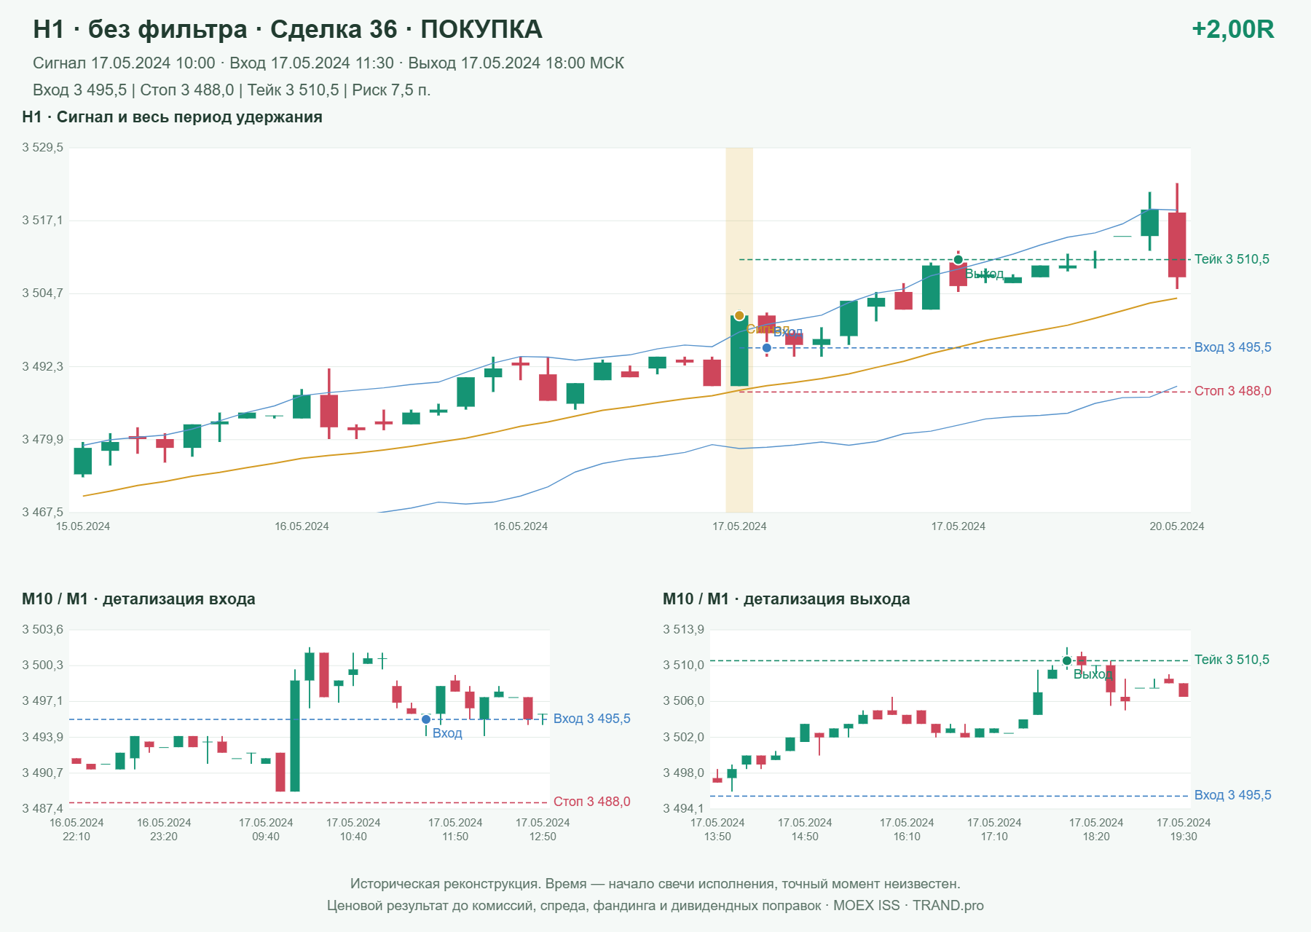This screenshot has width=1311, height=932.
Task: Click the '17.05.2024 09:40' time label
Action: [266, 829]
